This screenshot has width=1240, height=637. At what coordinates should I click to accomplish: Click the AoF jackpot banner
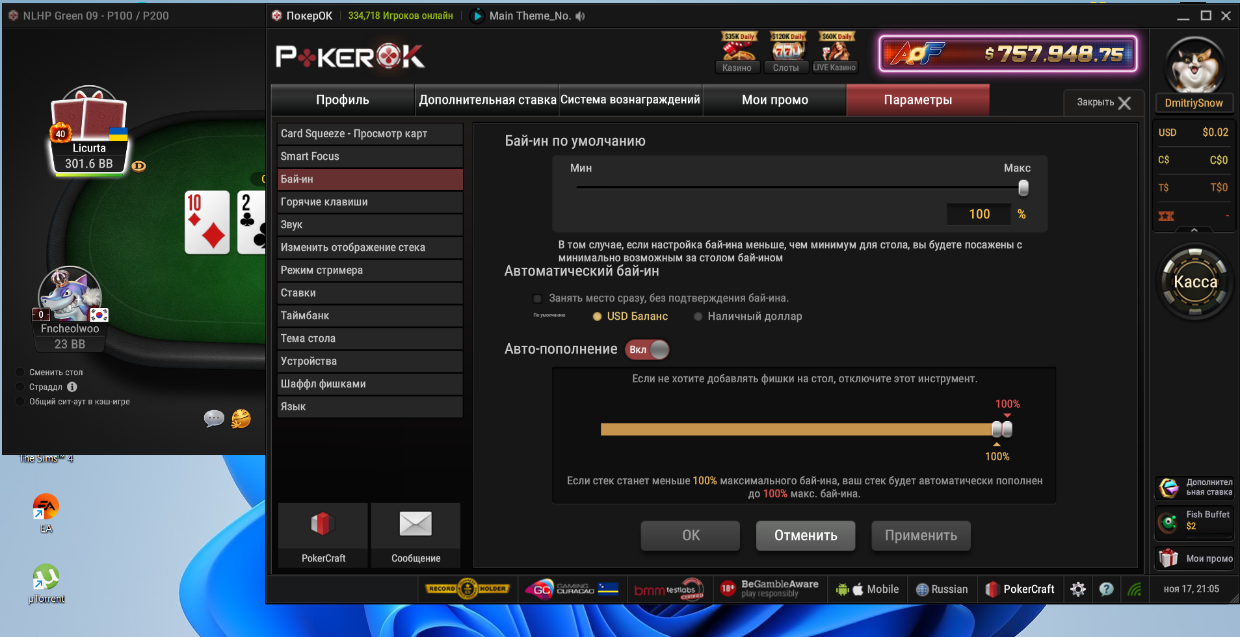click(1008, 53)
